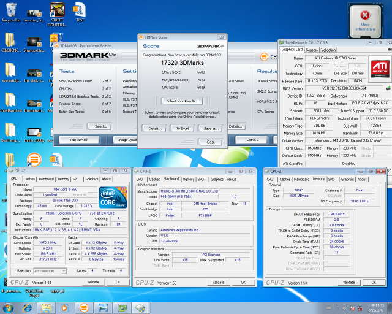
Task: Open the About tab in the right CPU-Z window
Action: coord(362,180)
